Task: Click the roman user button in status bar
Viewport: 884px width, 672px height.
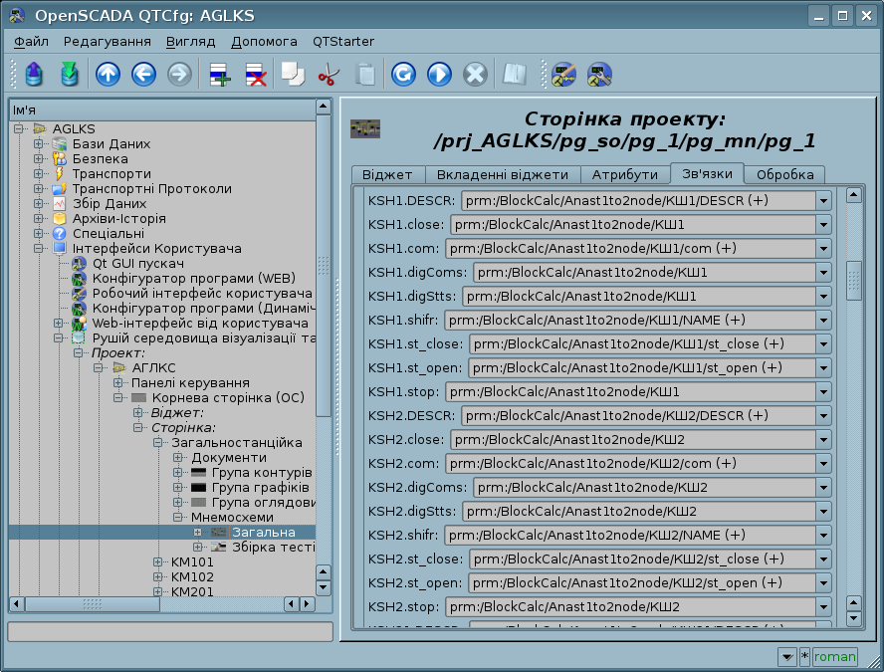Action: pos(834,657)
